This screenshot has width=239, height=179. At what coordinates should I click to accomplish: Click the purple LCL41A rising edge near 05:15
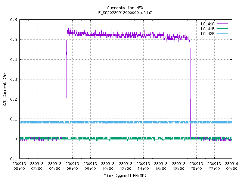pyautogui.click(x=66, y=85)
